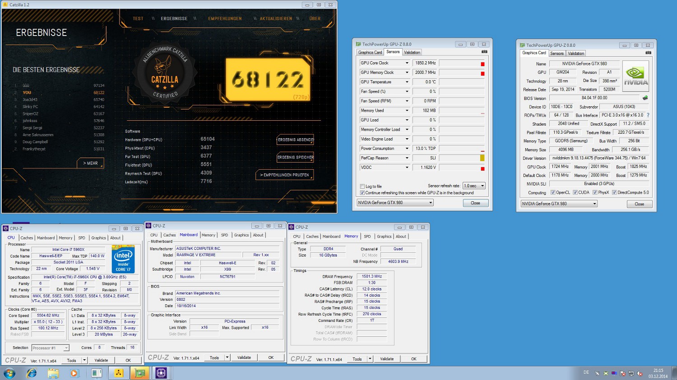The height and width of the screenshot is (380, 677).
Task: Toggle OpenCL checkbox
Action: pyautogui.click(x=553, y=192)
